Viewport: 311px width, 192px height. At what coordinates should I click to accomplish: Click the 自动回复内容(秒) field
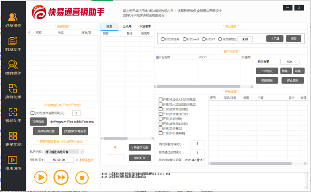[197, 143]
